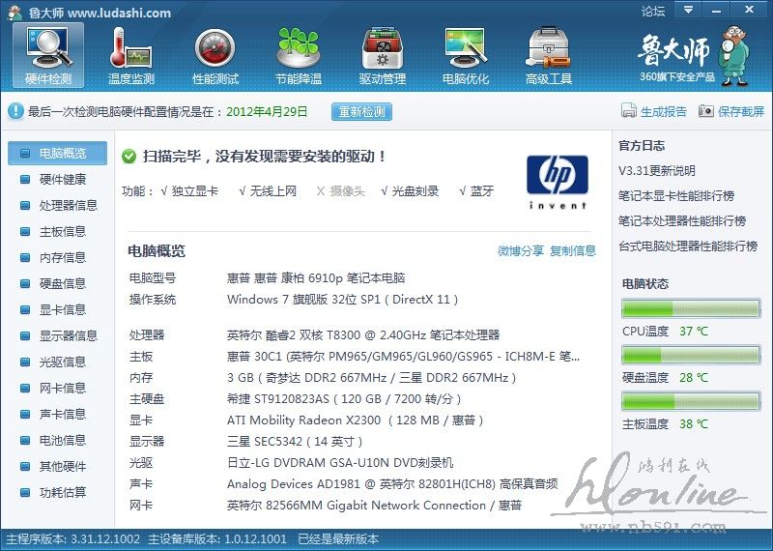773x551 pixels.
Task: Click 主设备库版本 1.0.12.1001 in status bar
Action: (217, 539)
